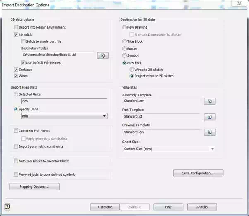This screenshot has width=249, height=216.
Task: Check Proxy objects to user defined symbols
Action: click(16, 174)
